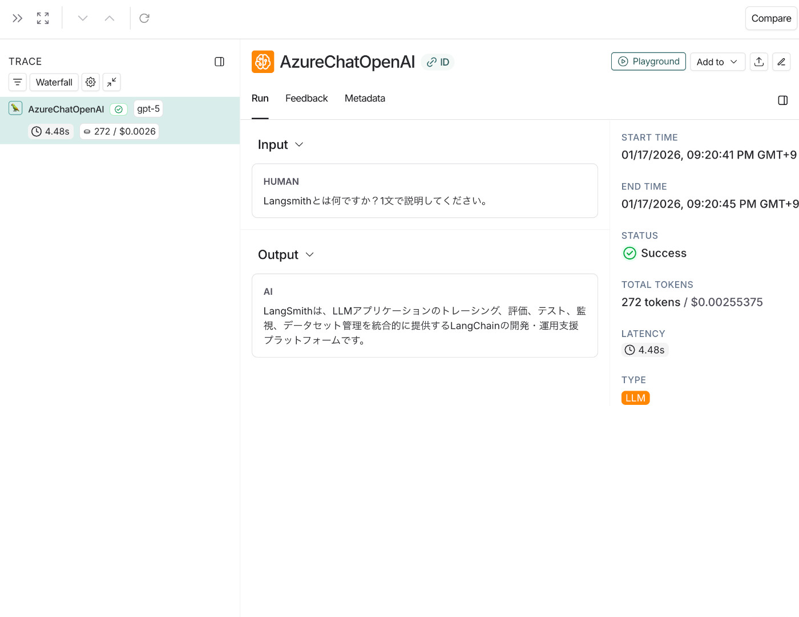Go to next run with down arrow
This screenshot has height=617, width=799.
pyautogui.click(x=83, y=18)
